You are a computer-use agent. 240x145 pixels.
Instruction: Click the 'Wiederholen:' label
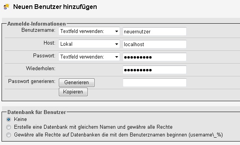(41, 68)
